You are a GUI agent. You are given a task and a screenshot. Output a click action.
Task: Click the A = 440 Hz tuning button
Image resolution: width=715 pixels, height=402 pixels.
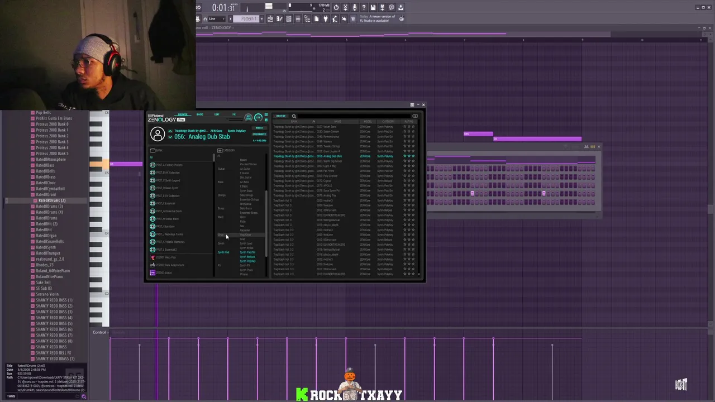click(x=259, y=141)
